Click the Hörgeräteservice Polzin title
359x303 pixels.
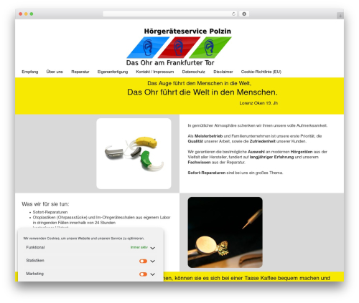[x=187, y=32]
